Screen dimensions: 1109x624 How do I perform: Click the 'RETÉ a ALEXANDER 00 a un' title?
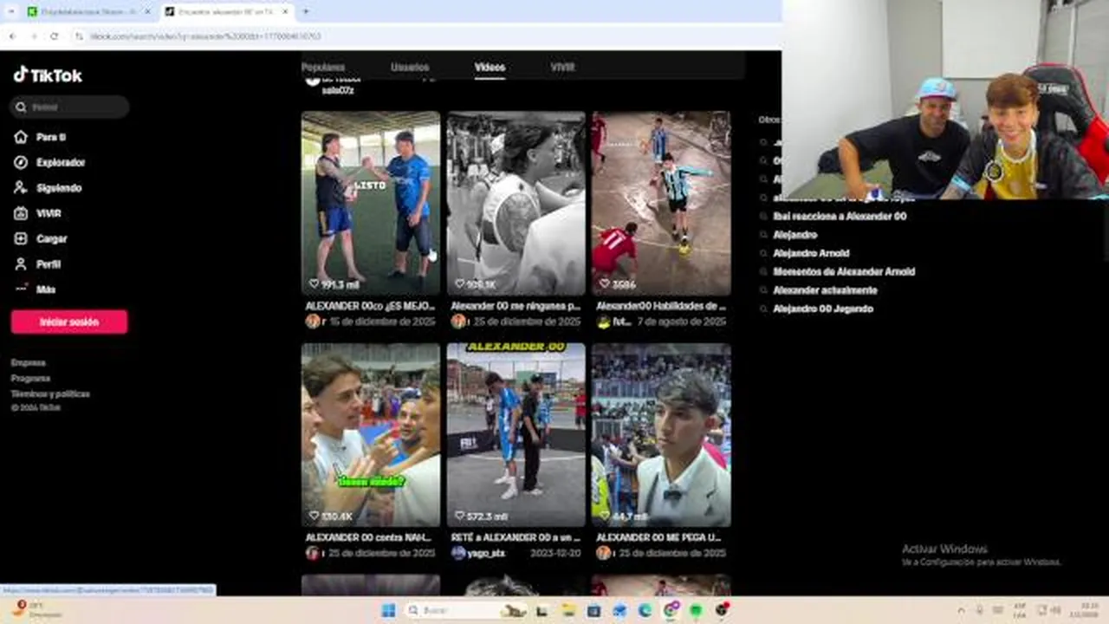[516, 537]
